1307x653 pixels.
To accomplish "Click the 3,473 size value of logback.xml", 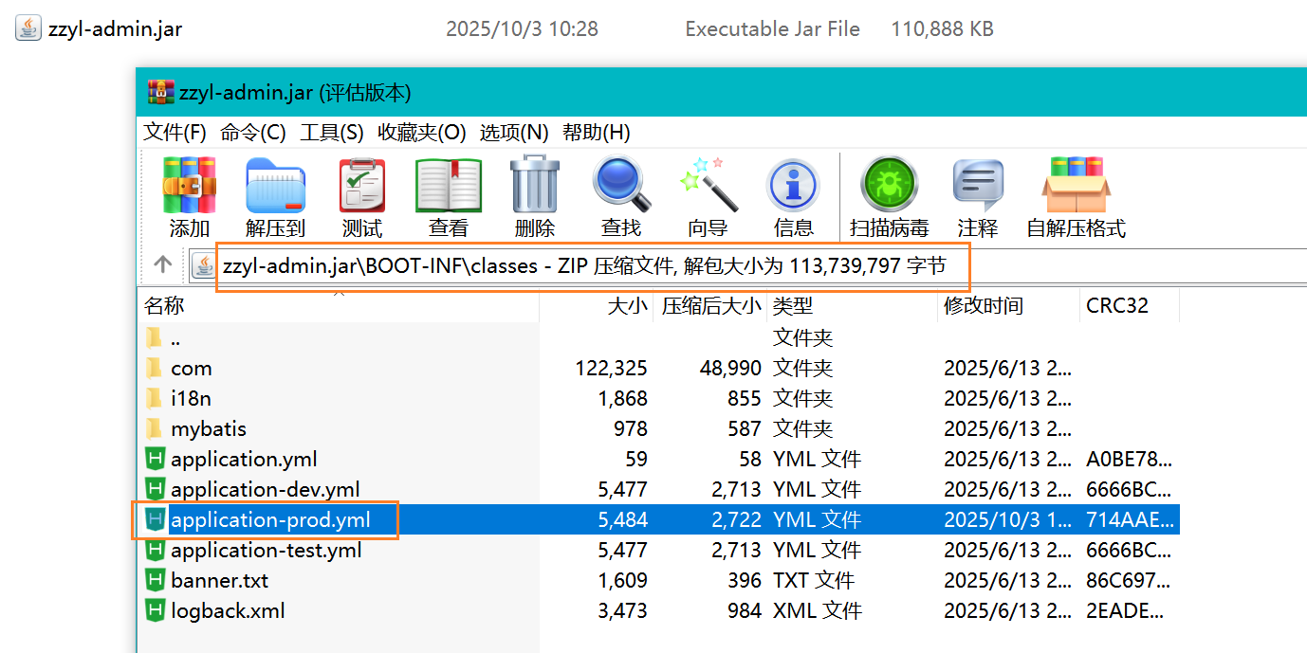I will click(x=623, y=610).
